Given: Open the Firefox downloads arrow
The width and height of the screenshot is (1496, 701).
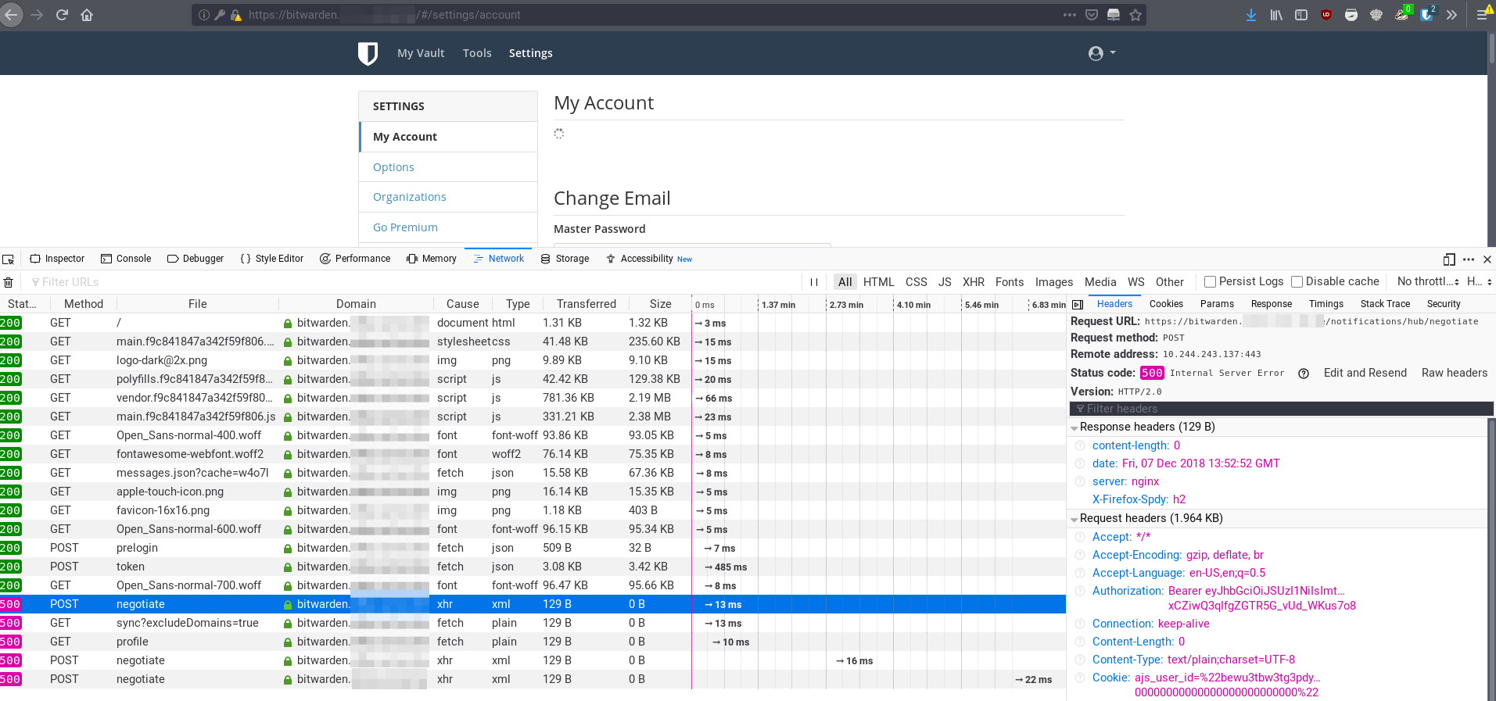Looking at the screenshot, I should (1251, 15).
